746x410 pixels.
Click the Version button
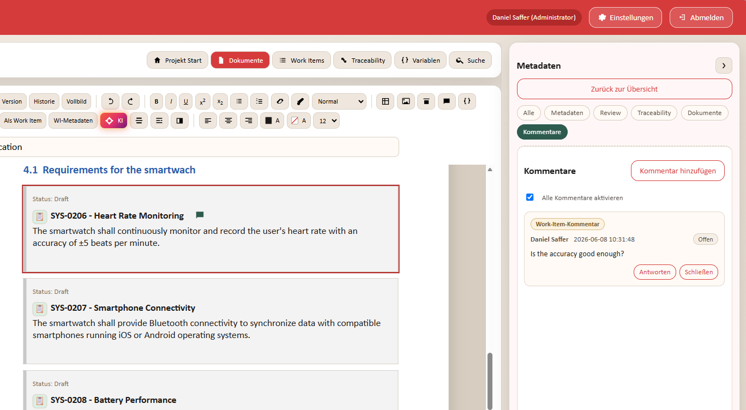click(12, 101)
